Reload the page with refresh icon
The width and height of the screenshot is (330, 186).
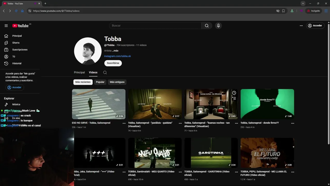(x=16, y=11)
